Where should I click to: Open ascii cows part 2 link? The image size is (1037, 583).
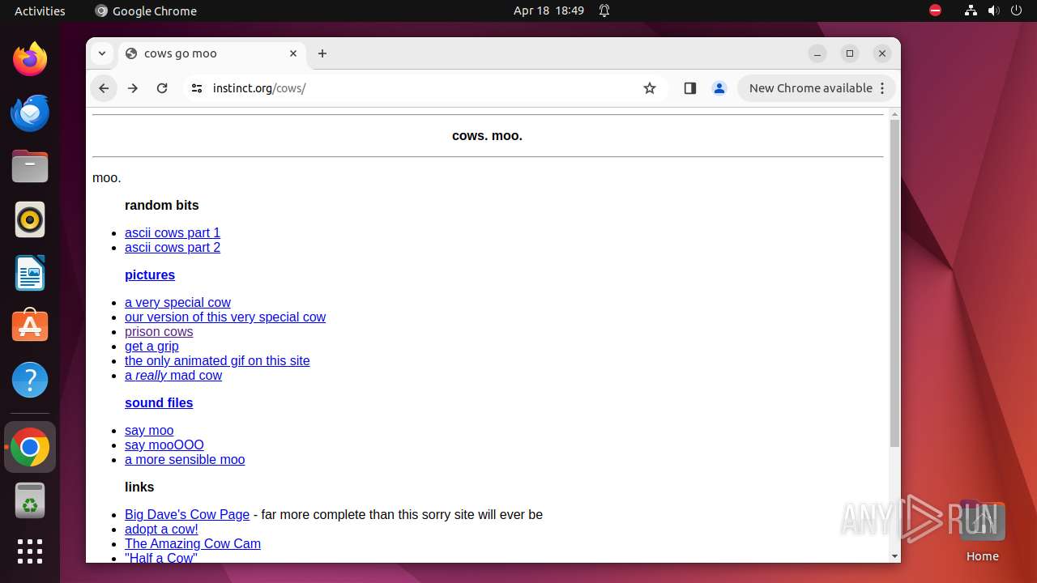pyautogui.click(x=173, y=247)
